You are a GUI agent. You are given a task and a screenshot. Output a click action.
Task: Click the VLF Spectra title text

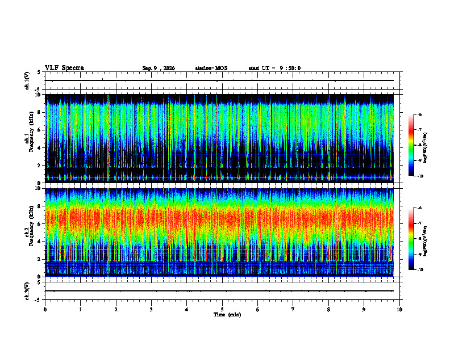[64, 68]
